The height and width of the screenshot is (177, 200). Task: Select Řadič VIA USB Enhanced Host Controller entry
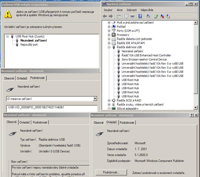(146, 55)
